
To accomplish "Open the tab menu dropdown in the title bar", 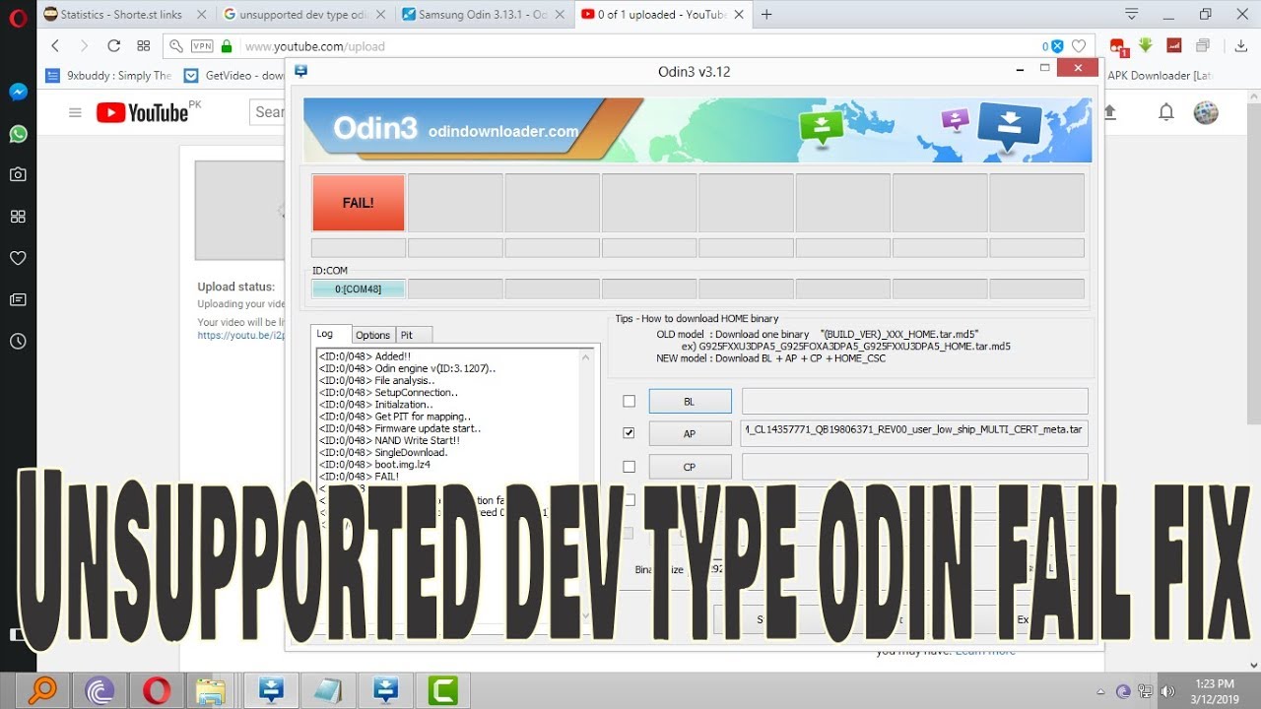I will click(x=1132, y=14).
